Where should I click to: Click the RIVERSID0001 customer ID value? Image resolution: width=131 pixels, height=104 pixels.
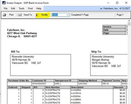click(39, 84)
